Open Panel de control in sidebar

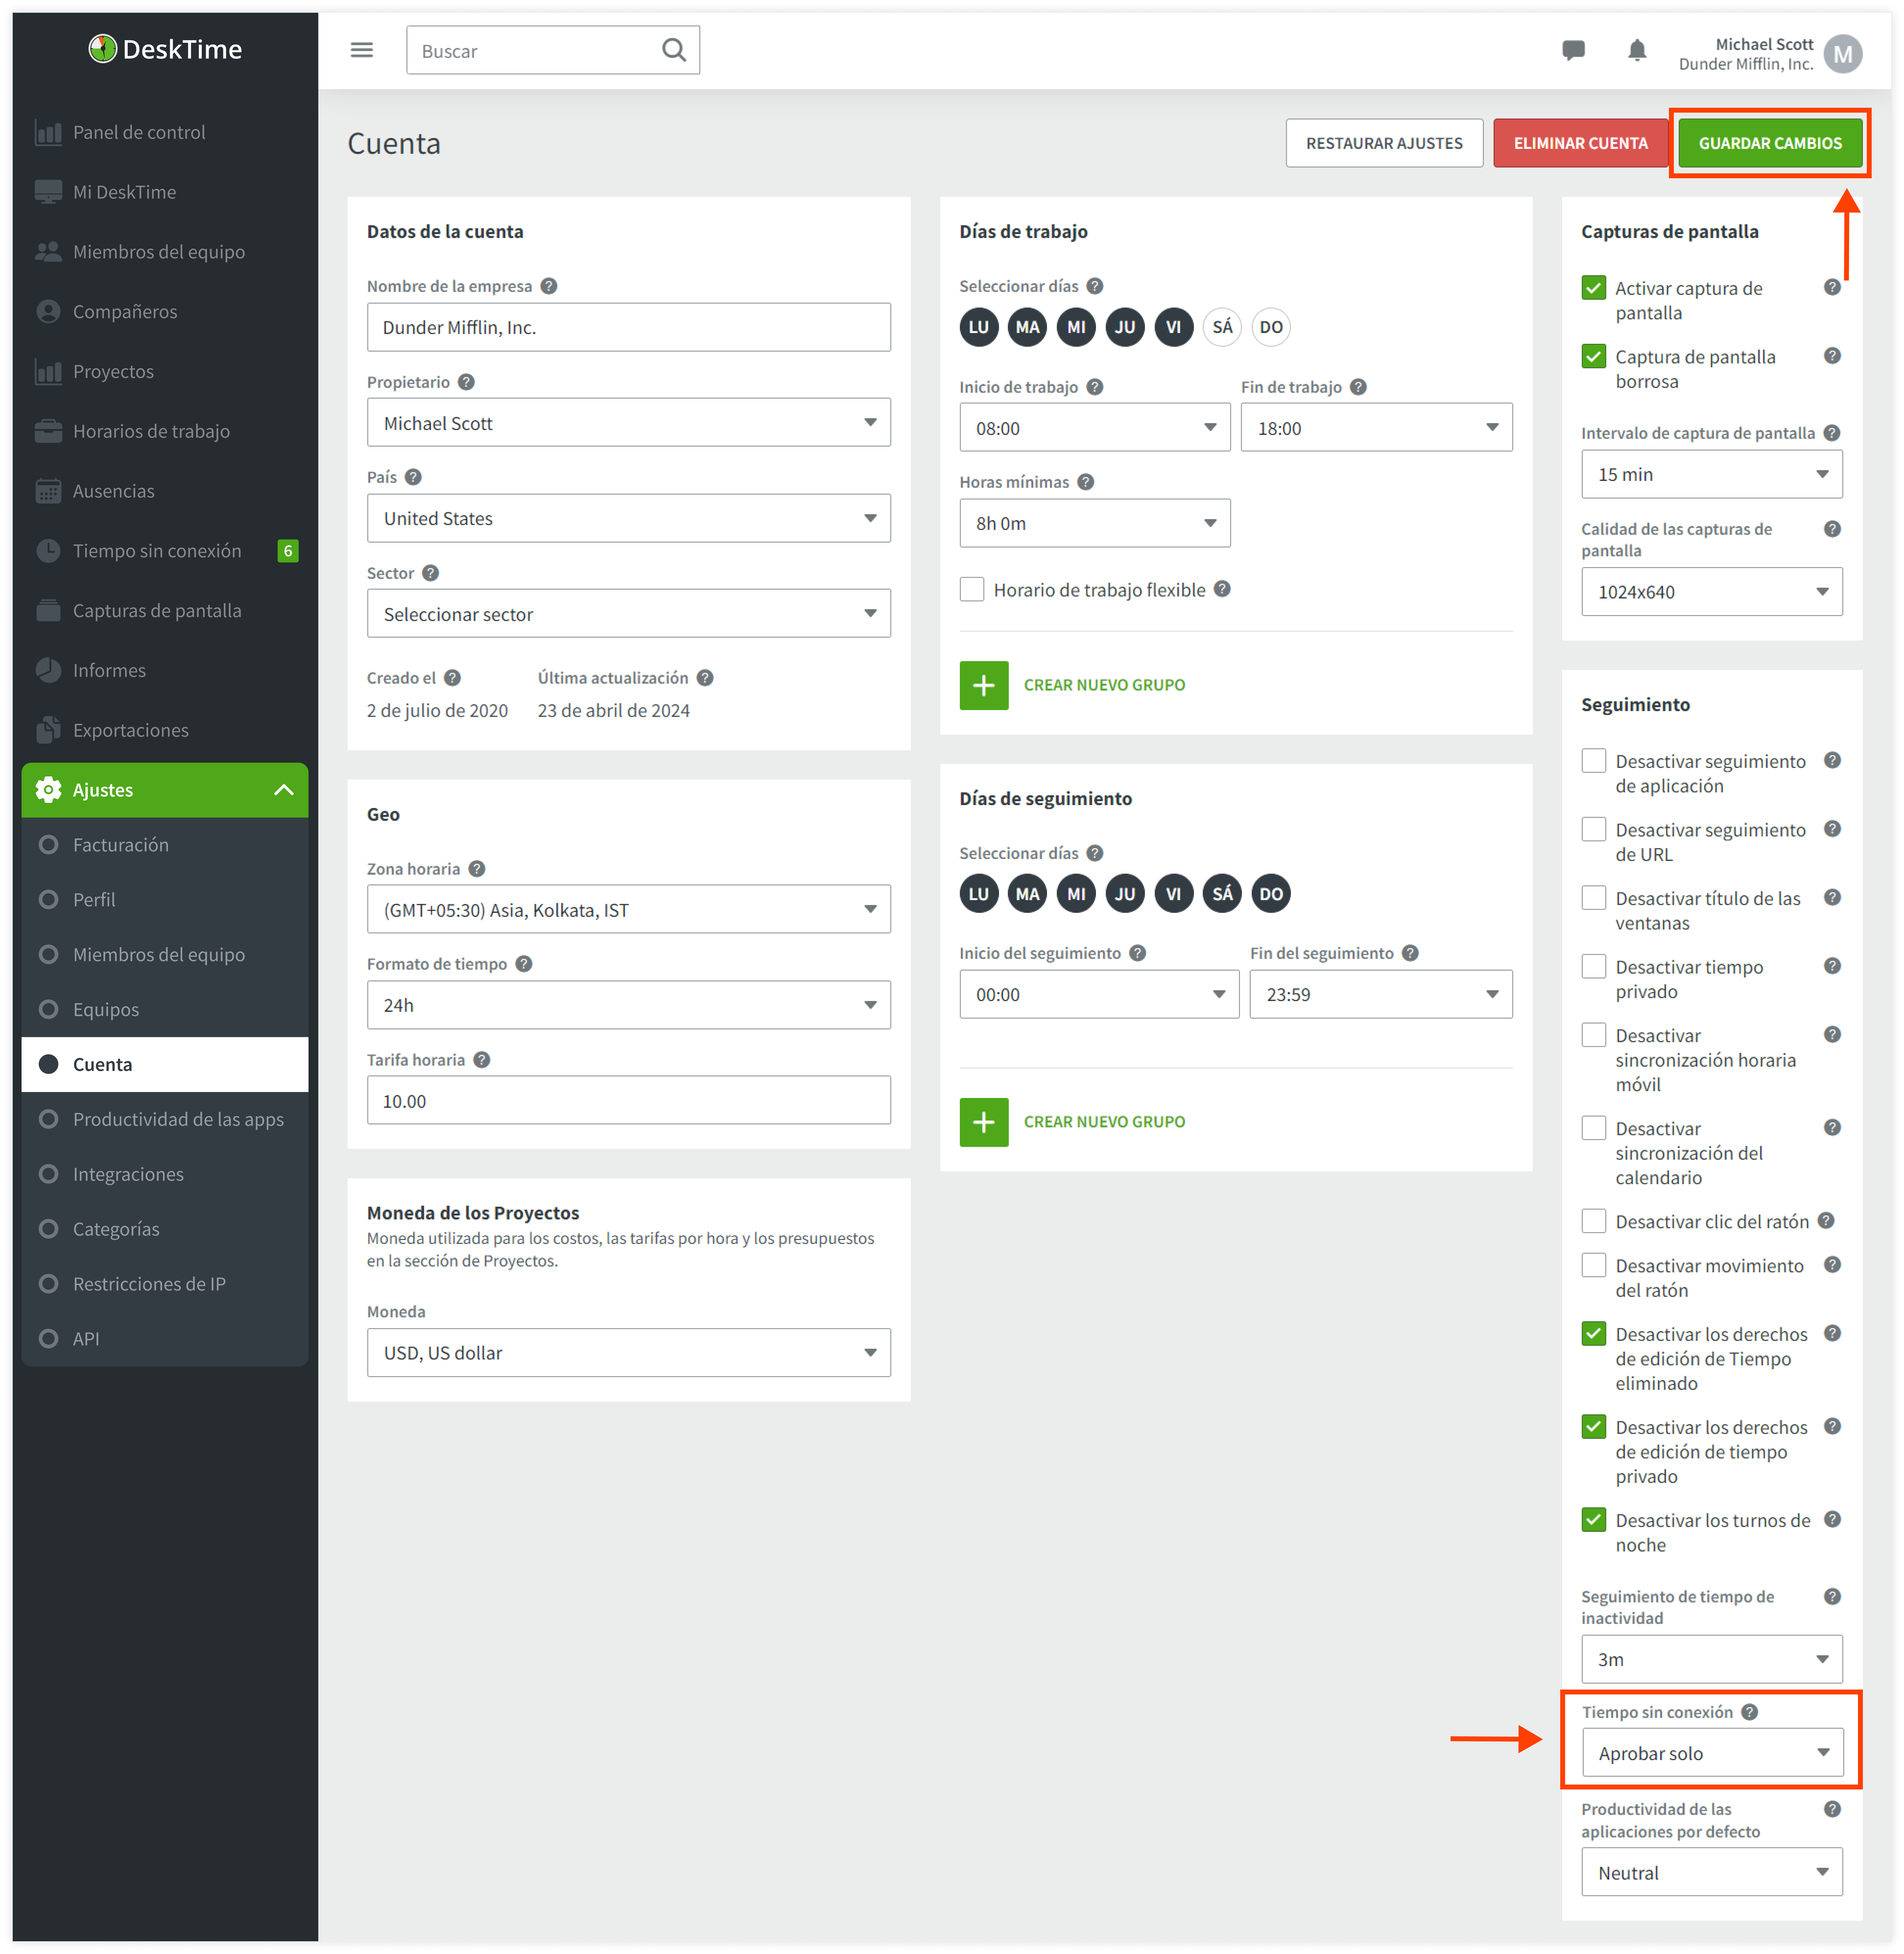coord(139,132)
